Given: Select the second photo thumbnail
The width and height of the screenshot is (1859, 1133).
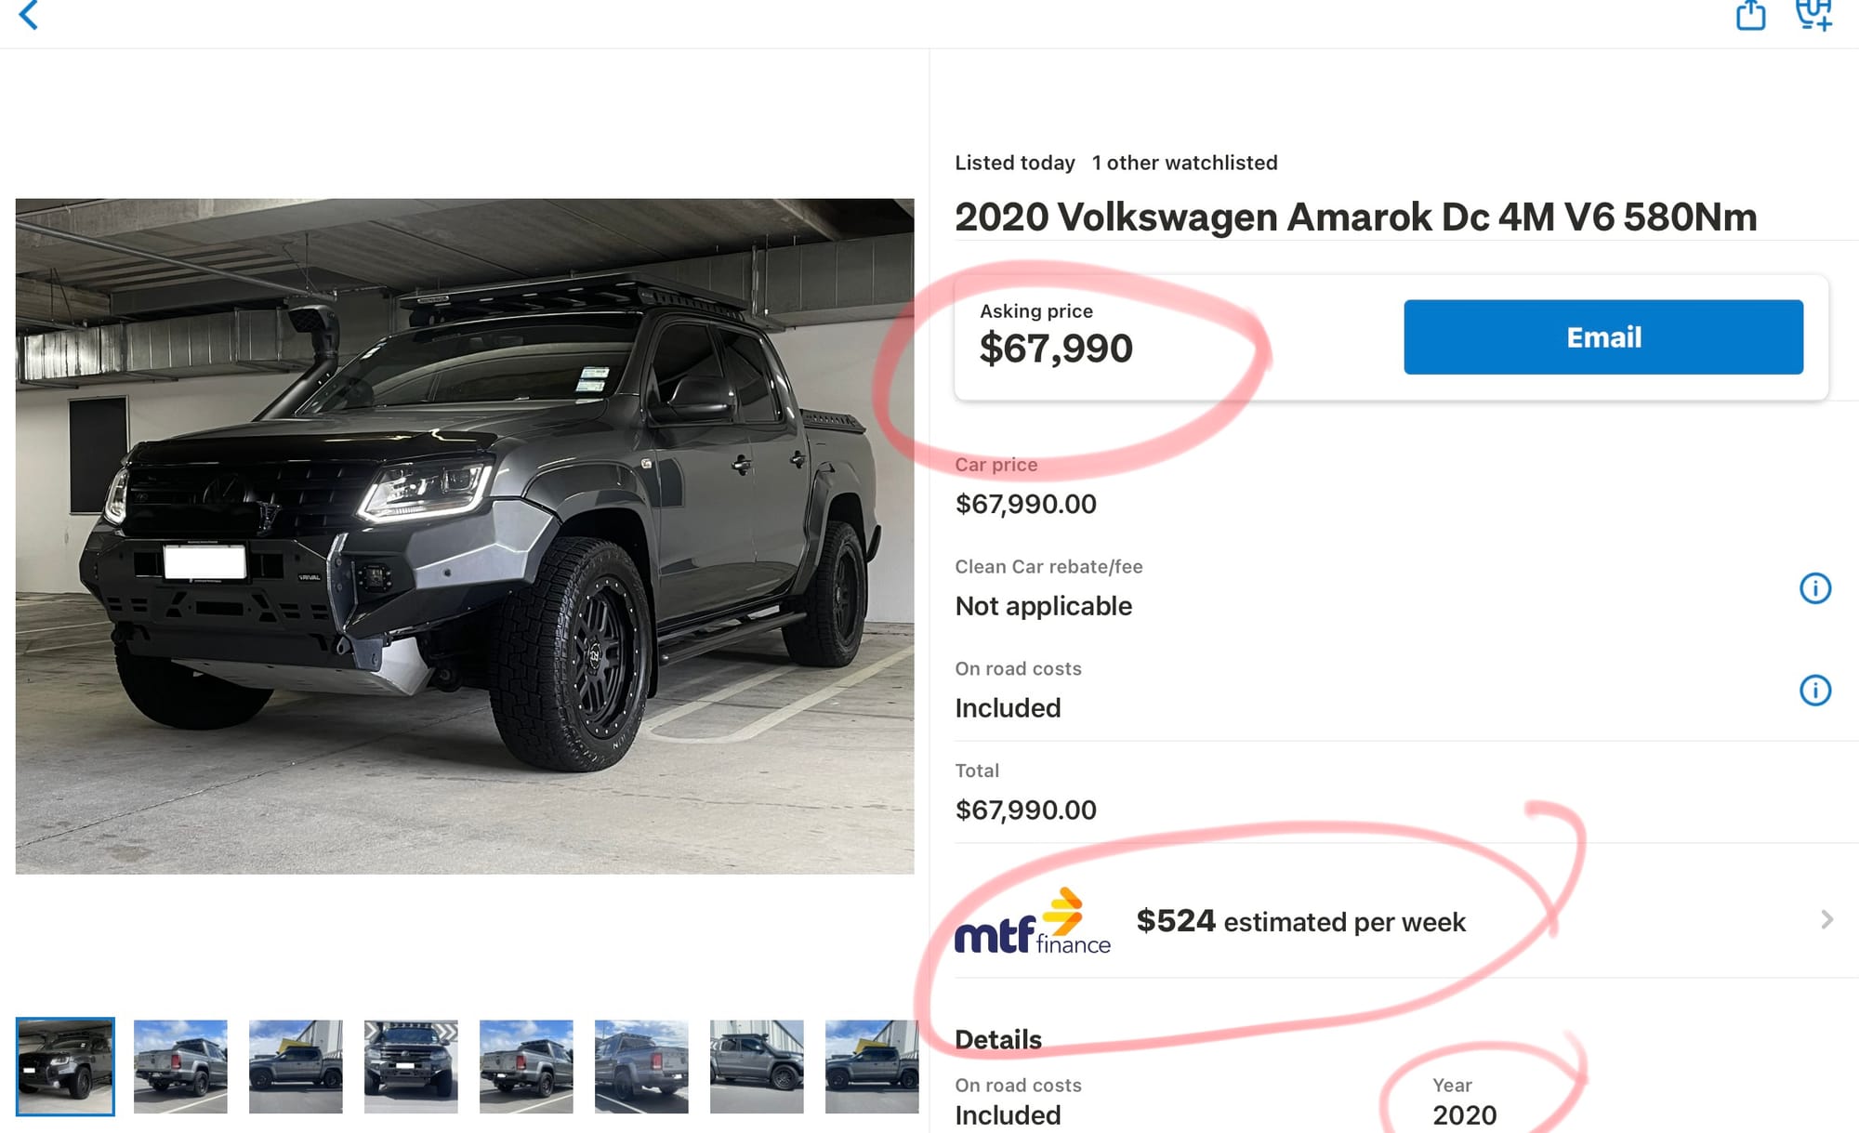Looking at the screenshot, I should point(180,1066).
